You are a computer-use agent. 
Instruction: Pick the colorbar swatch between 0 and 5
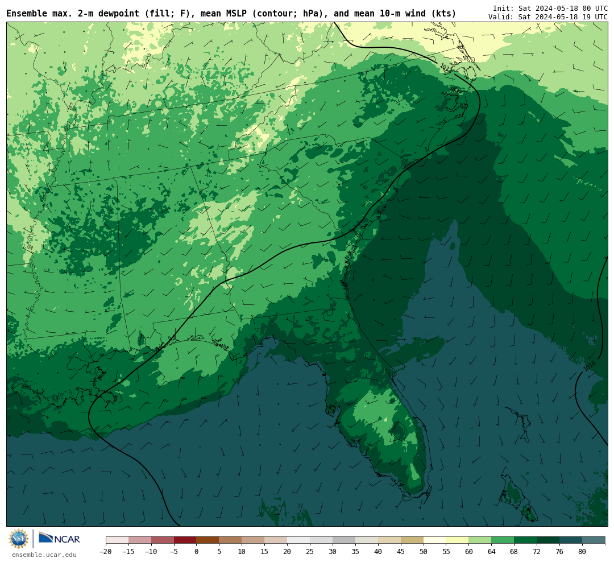[x=208, y=540]
